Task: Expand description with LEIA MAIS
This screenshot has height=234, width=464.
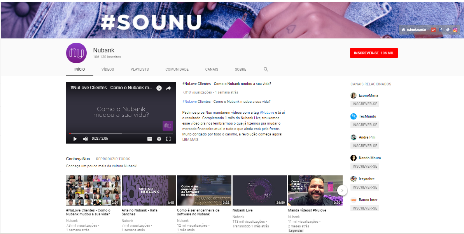Action: tap(190, 140)
